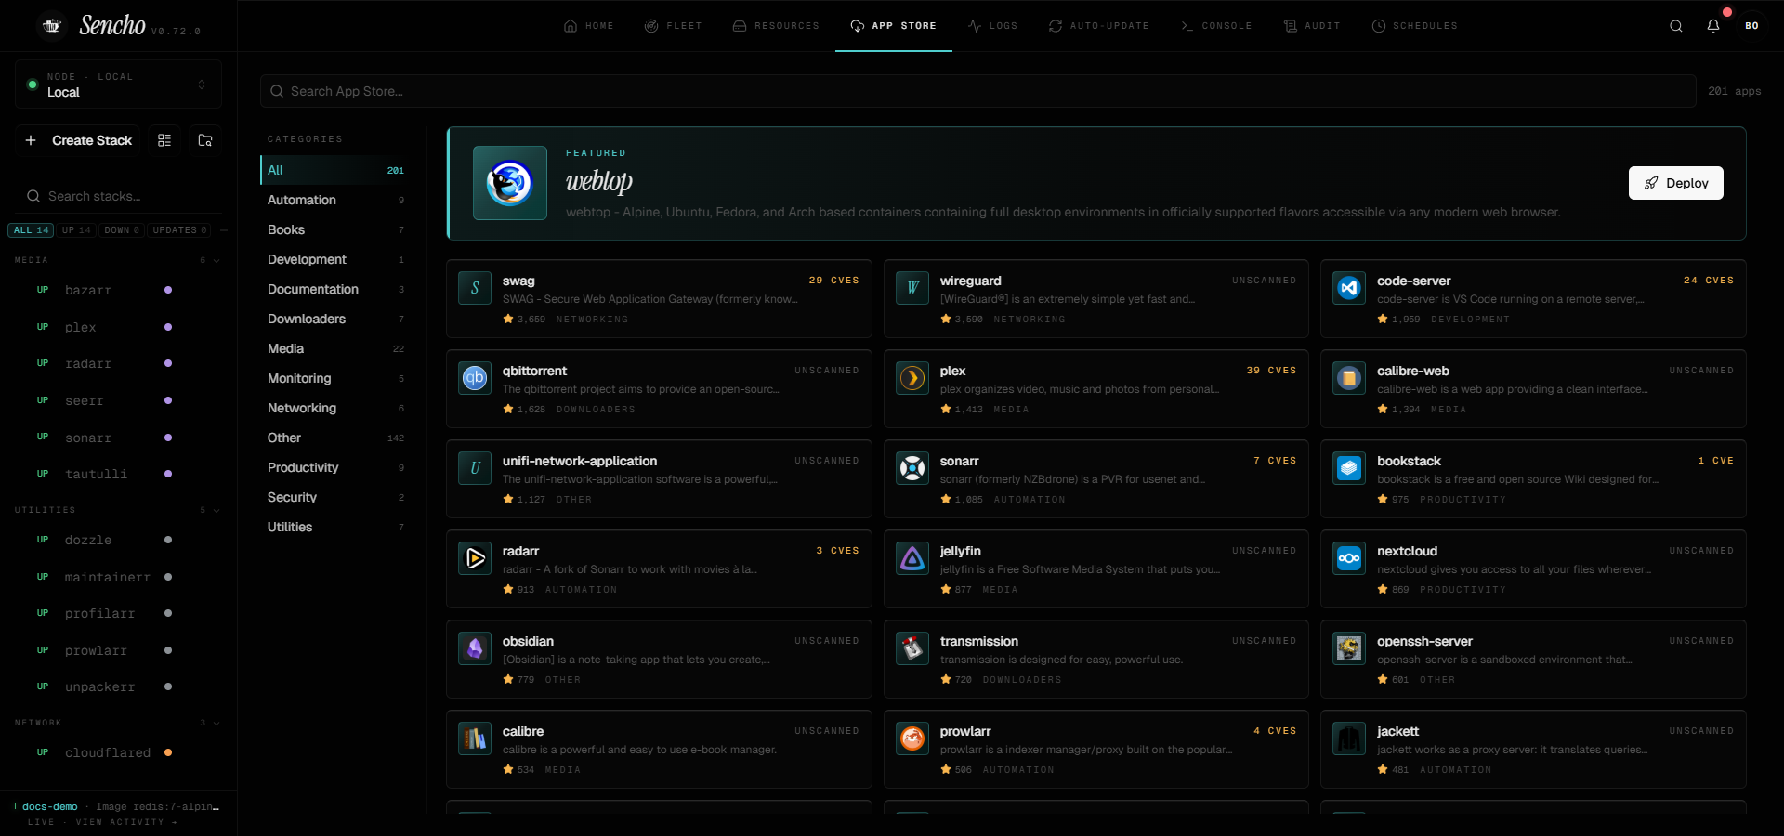Screen dimensions: 1784x836
Task: Click the prowlarr app card icon
Action: (912, 738)
